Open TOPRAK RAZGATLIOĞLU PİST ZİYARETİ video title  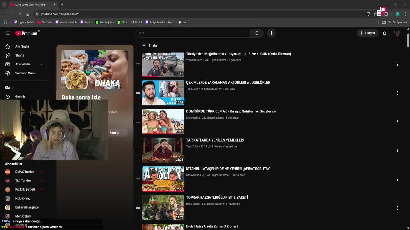coord(217,198)
